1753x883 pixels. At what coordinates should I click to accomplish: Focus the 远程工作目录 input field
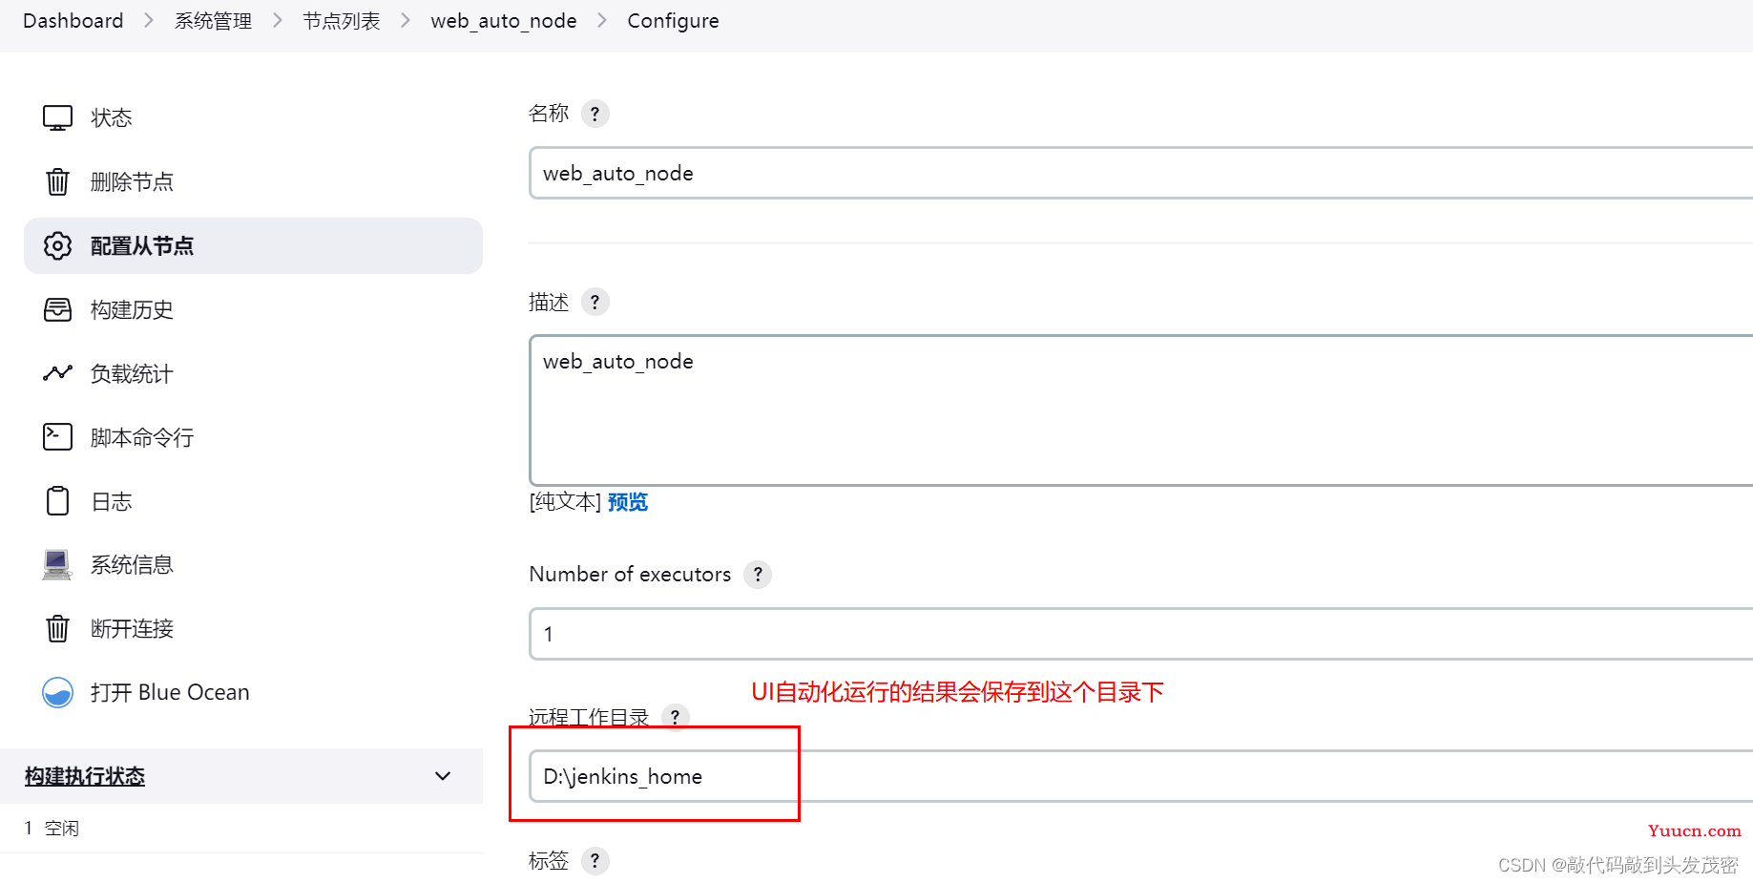[1140, 776]
